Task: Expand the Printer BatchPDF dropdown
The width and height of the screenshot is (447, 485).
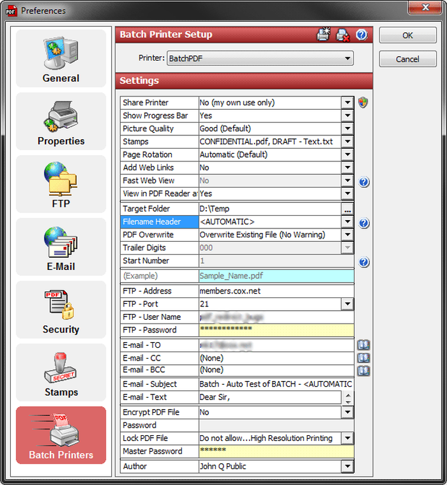Action: (x=347, y=58)
